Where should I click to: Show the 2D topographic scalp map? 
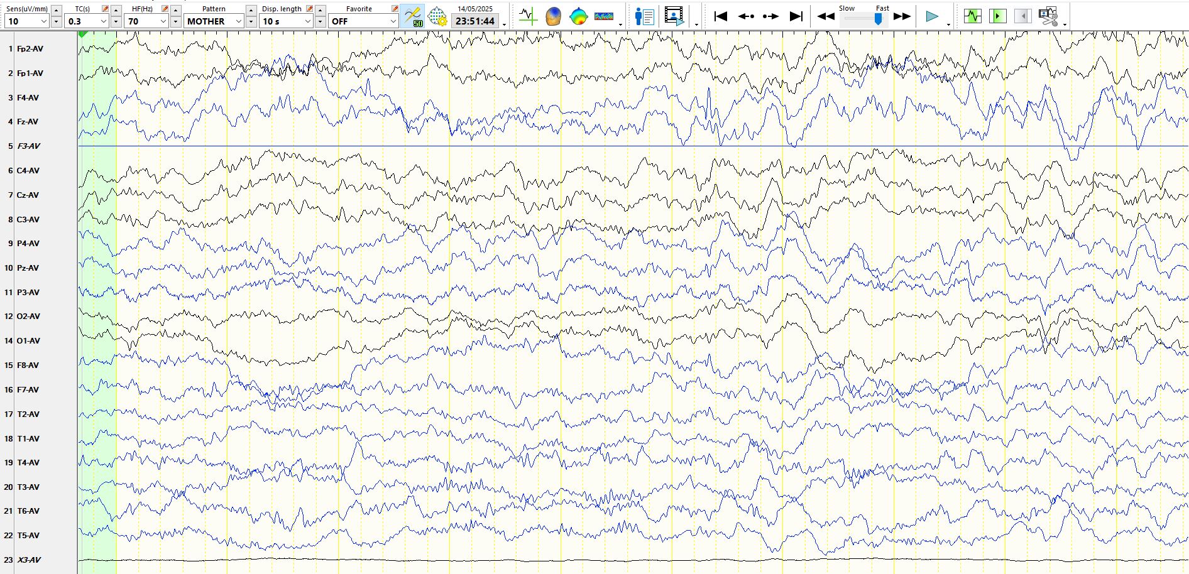coord(578,16)
